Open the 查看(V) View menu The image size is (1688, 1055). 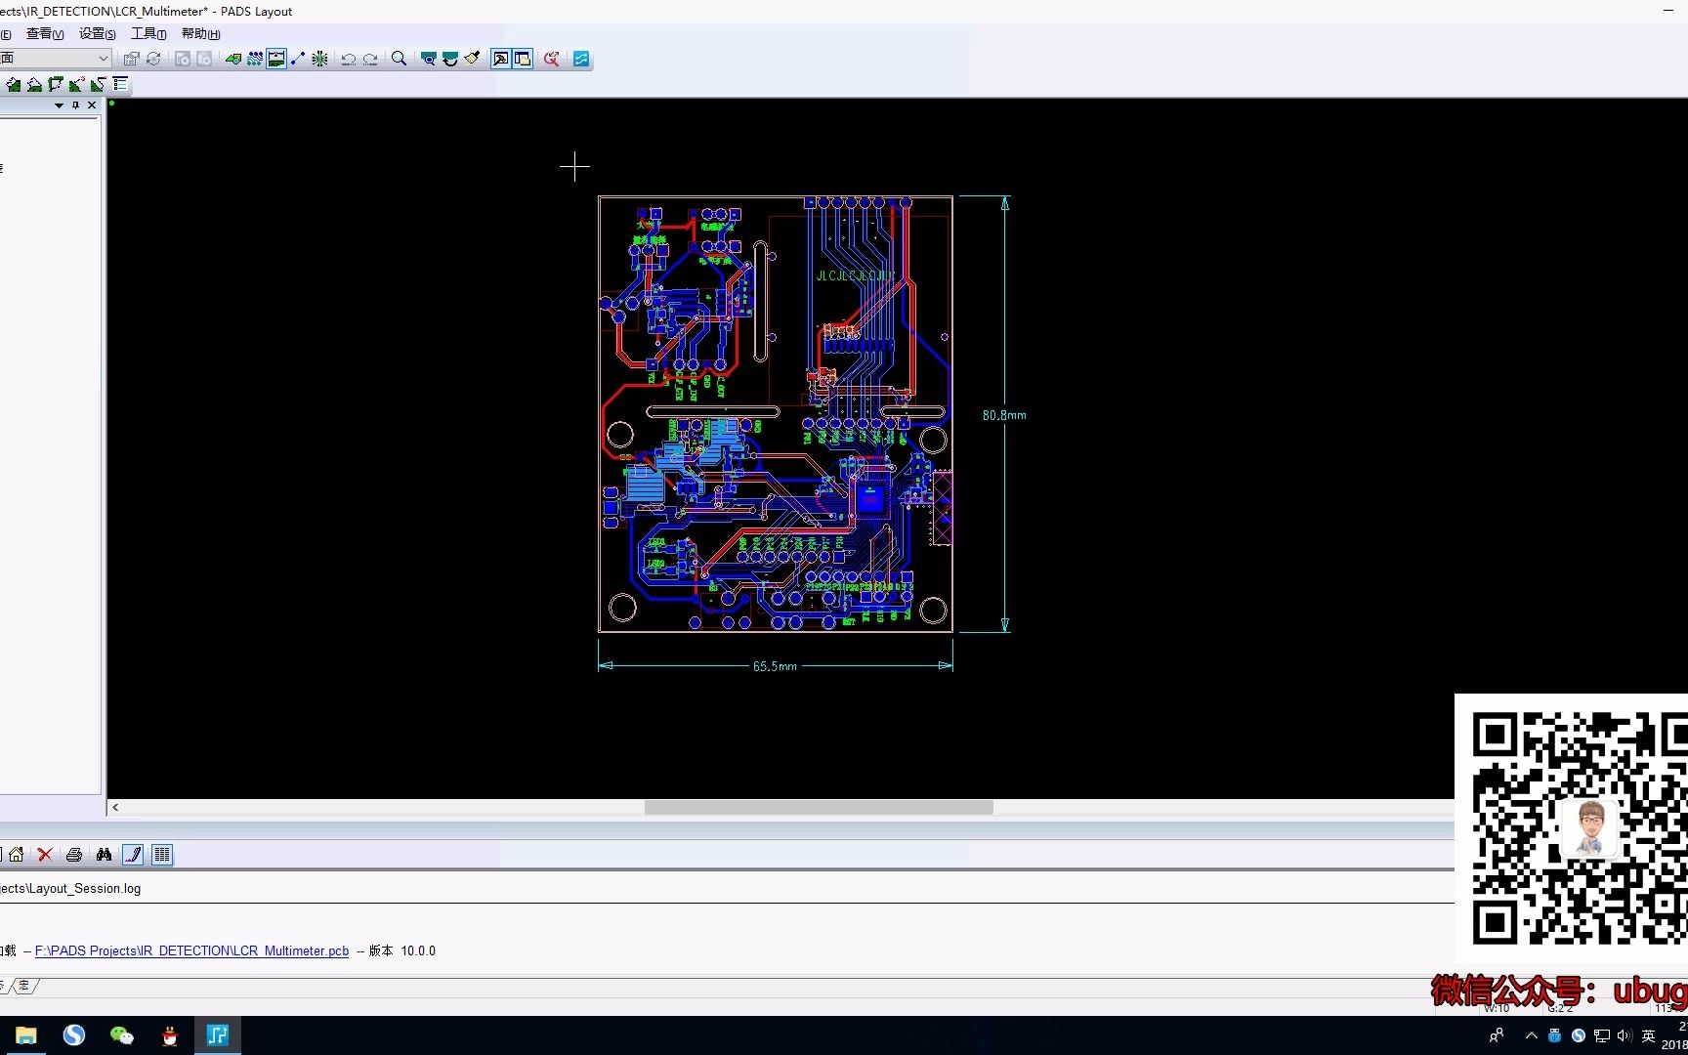pyautogui.click(x=45, y=34)
